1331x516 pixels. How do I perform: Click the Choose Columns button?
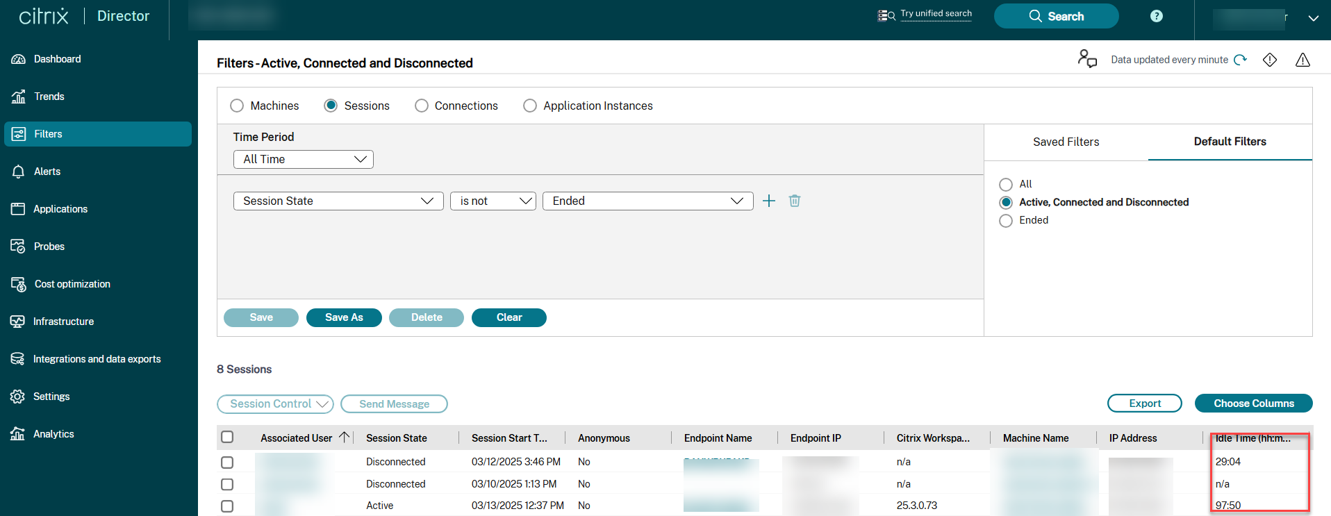click(x=1253, y=403)
